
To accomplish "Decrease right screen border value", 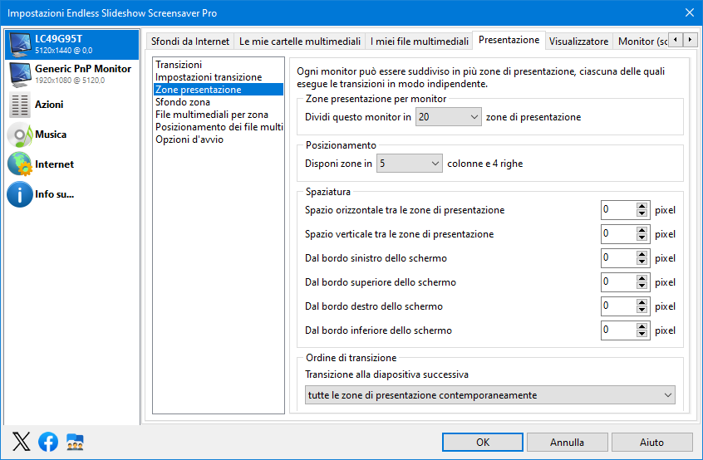I will click(642, 310).
